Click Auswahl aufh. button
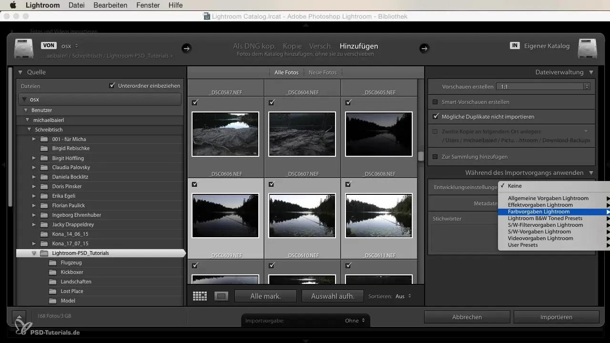The height and width of the screenshot is (343, 610). 333,296
